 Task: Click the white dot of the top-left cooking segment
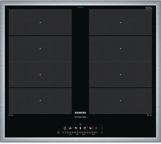click(40, 23)
